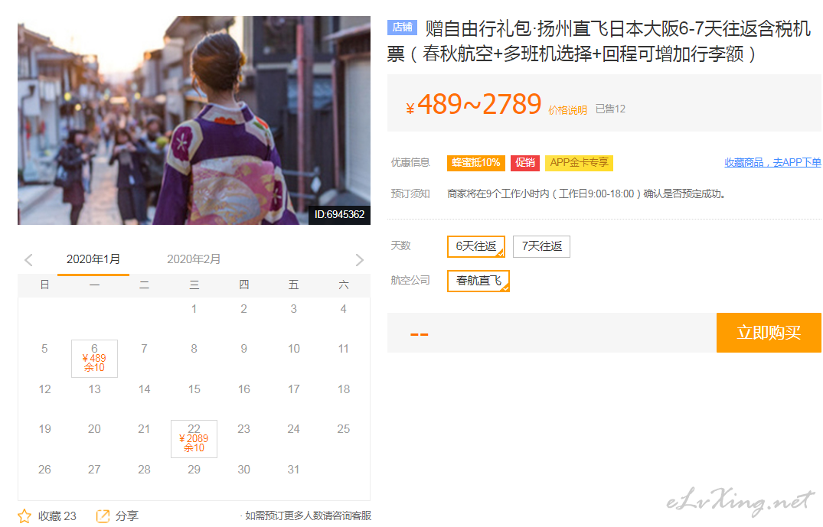The height and width of the screenshot is (527, 823).
Task: Click the kimono product photo
Action: point(194,120)
